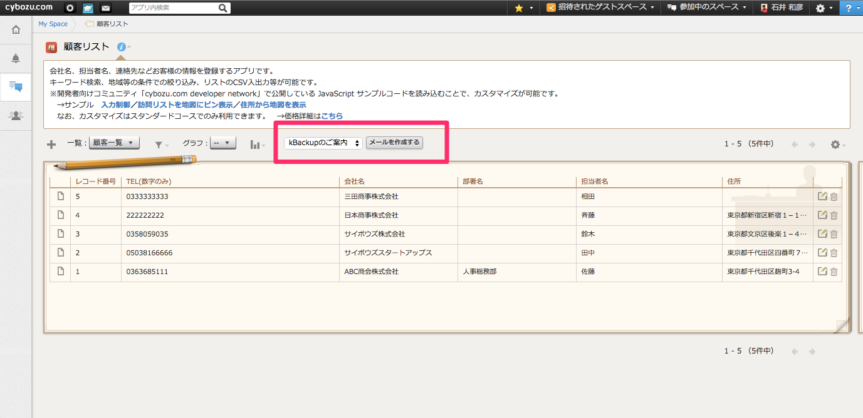The height and width of the screenshot is (418, 863).
Task: Click edit icon for record 5
Action: point(823,196)
